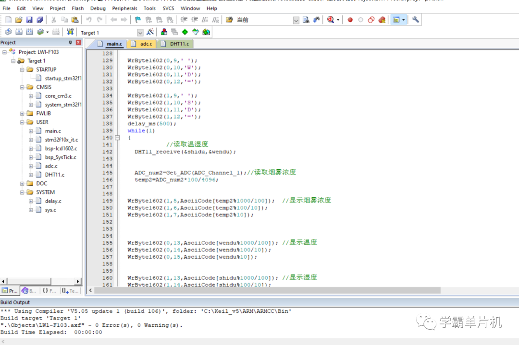Select bsp-lcd1602.c in the project tree
Viewport: 519px width, 345px height.
pyautogui.click(x=61, y=149)
